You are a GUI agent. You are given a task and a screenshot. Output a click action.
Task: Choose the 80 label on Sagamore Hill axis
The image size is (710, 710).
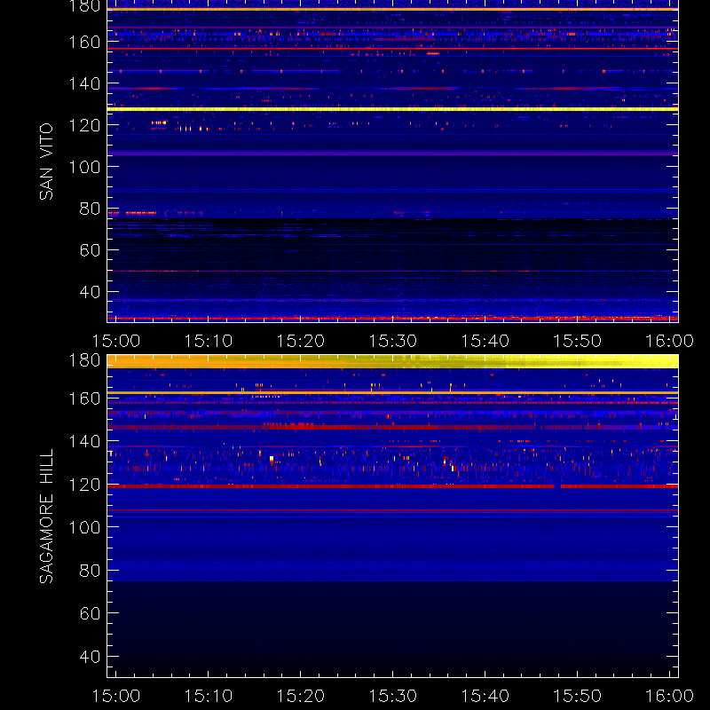click(x=90, y=570)
